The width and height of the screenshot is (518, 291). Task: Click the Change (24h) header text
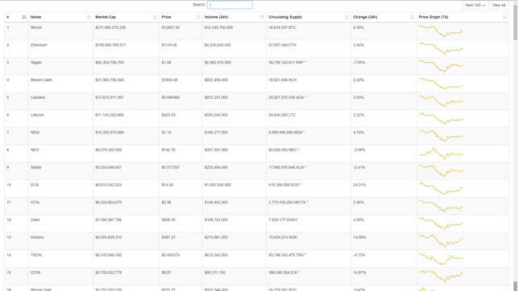point(365,17)
